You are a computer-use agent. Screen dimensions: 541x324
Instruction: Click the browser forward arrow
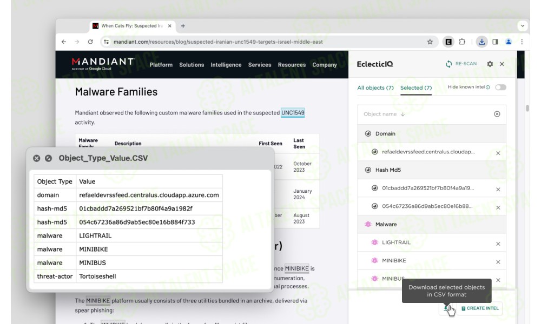point(77,42)
